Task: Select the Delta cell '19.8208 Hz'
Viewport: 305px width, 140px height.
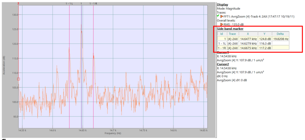Action: click(281, 39)
